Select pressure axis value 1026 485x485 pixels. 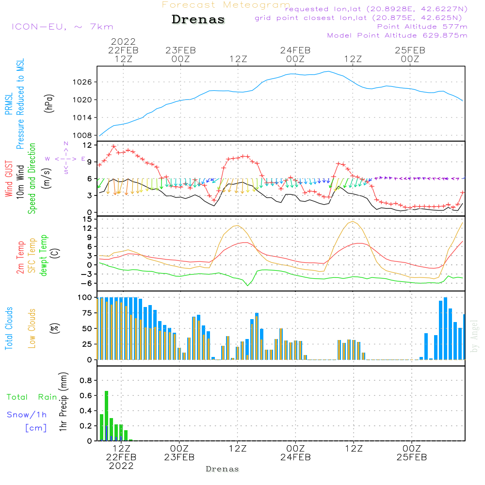[x=82, y=82]
